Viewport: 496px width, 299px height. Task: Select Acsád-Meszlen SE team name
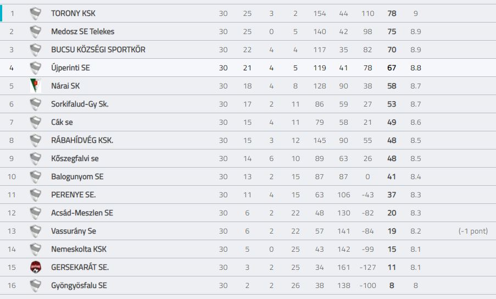coord(82,213)
